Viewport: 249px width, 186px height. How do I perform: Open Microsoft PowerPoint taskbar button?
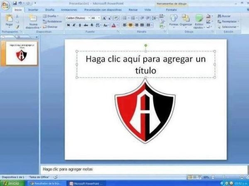tap(87, 184)
